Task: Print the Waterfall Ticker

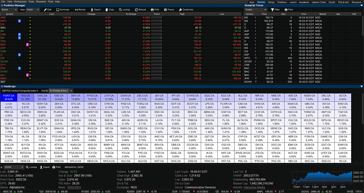Action: (288, 10)
